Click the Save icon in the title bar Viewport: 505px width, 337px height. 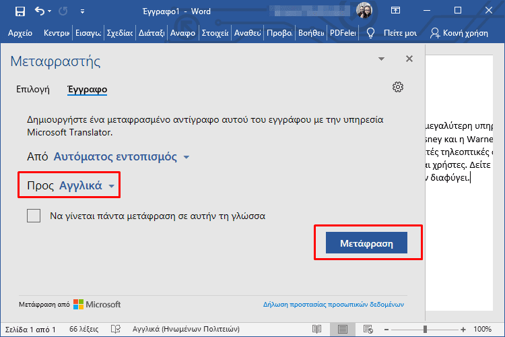pyautogui.click(x=20, y=11)
